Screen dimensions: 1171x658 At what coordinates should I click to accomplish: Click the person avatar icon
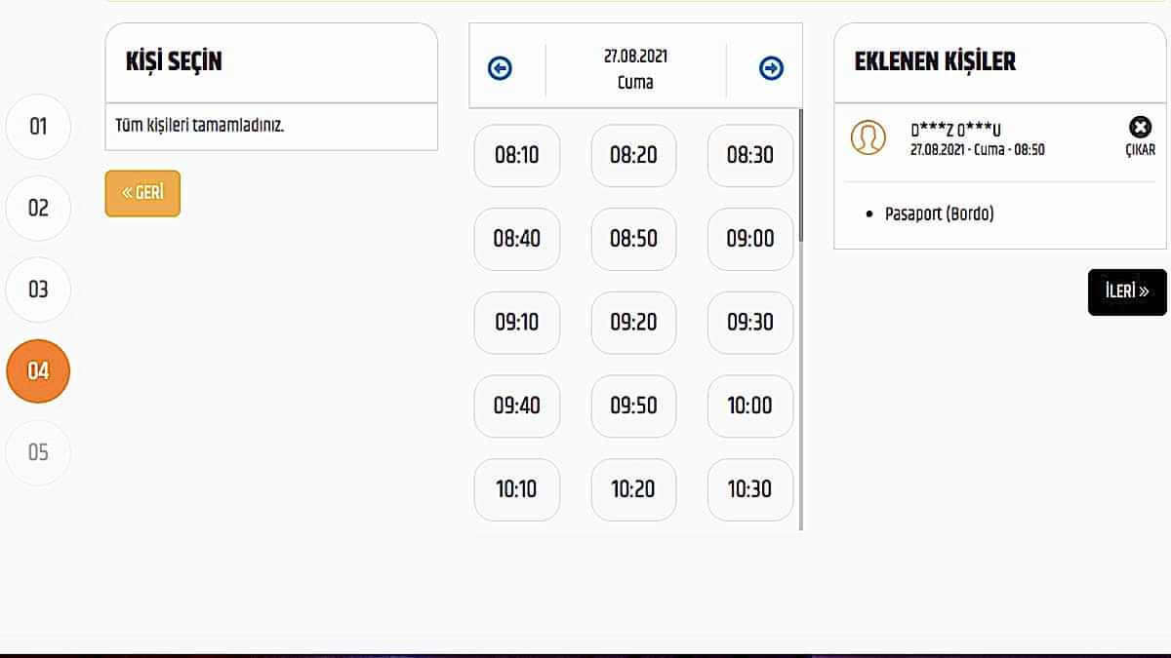pos(868,137)
